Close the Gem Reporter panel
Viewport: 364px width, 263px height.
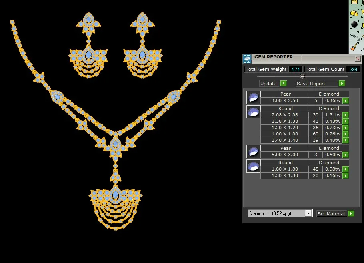(358, 59)
